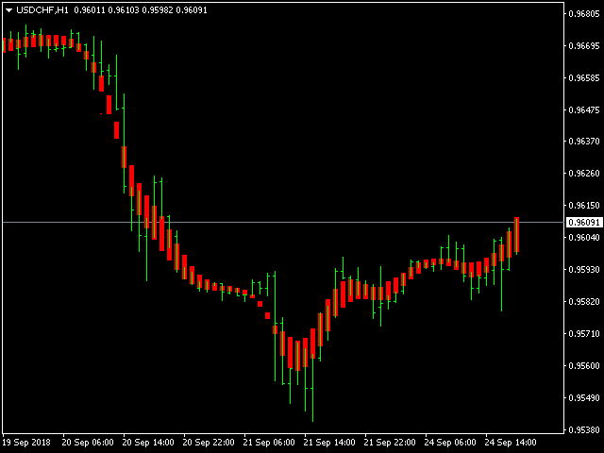Open the chart menu triangle beside USDCHF
Image resolution: width=604 pixels, height=453 pixels.
8,10
